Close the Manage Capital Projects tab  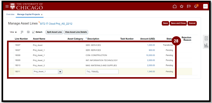click(42, 14)
